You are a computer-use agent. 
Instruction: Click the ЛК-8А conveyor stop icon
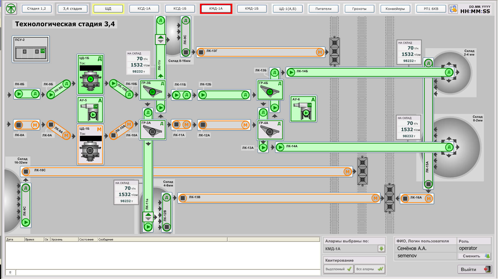[x=19, y=125]
